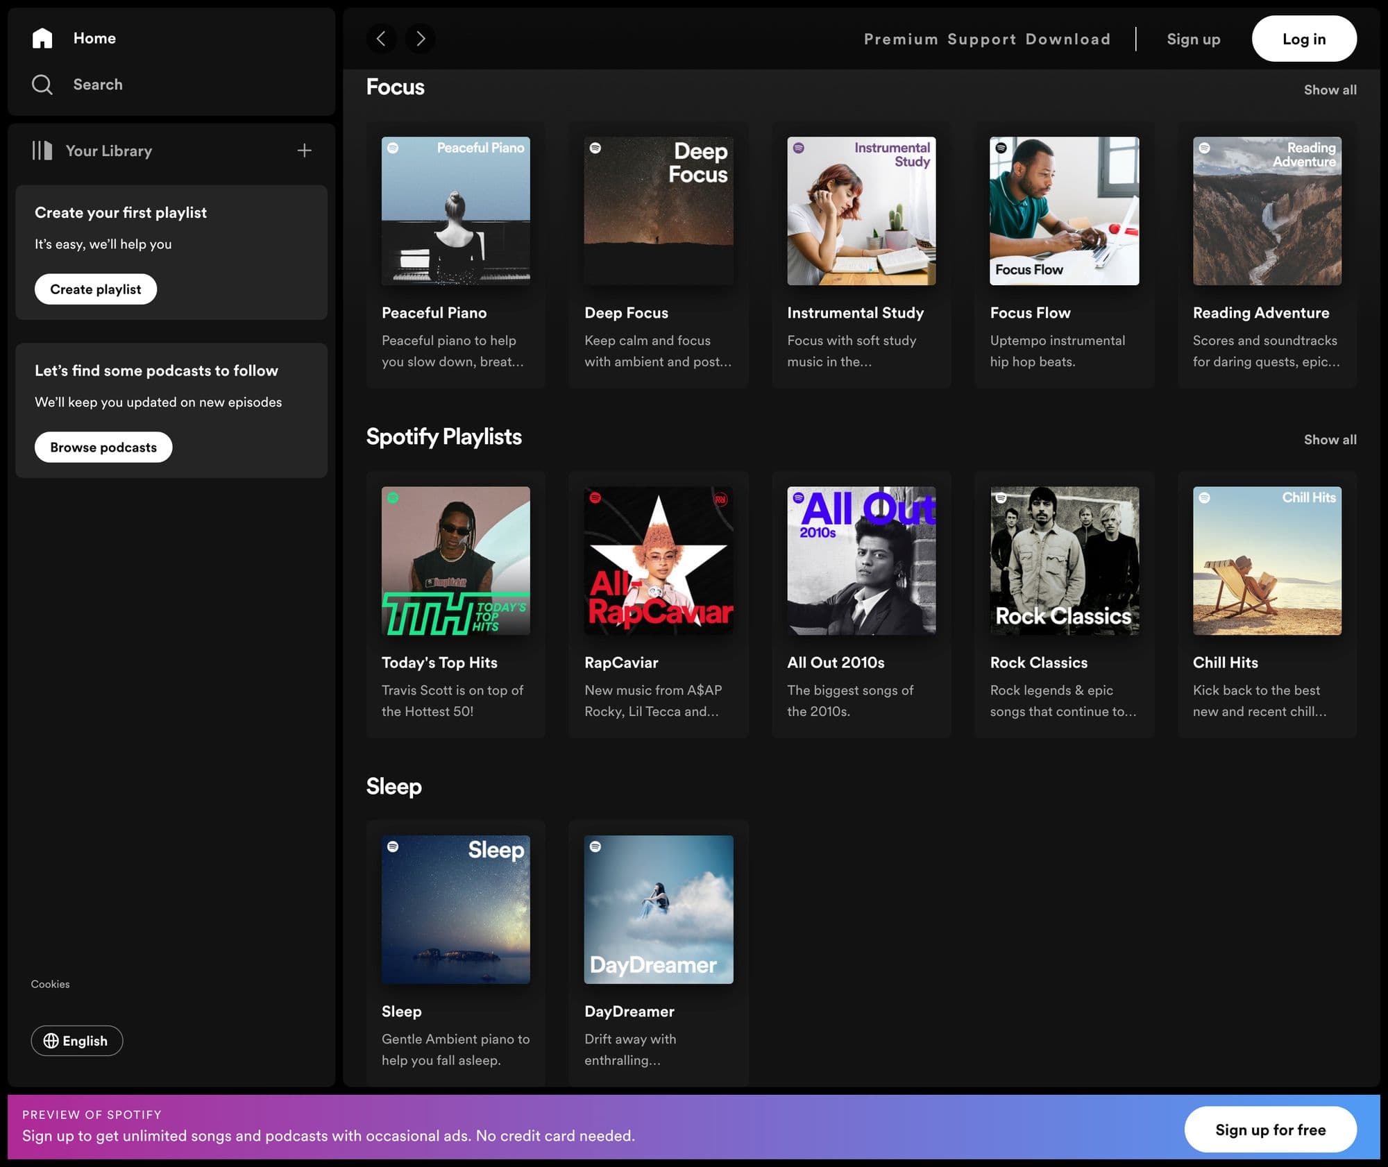Image resolution: width=1388 pixels, height=1167 pixels.
Task: Click the RapCaviar title text
Action: point(621,663)
